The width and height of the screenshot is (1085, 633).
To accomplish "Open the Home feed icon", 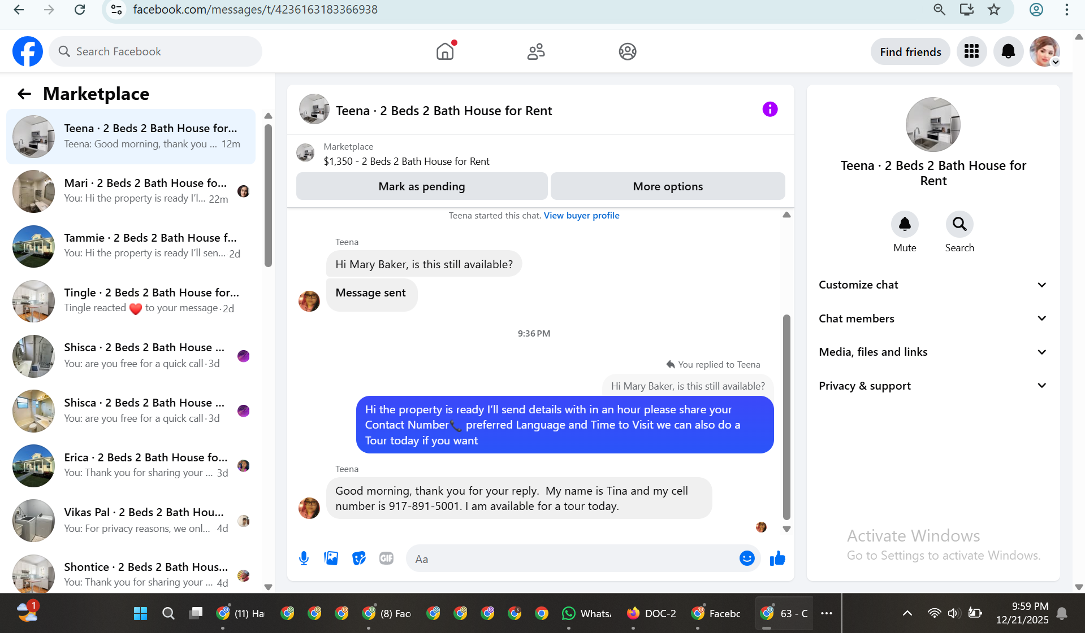I will (x=445, y=51).
